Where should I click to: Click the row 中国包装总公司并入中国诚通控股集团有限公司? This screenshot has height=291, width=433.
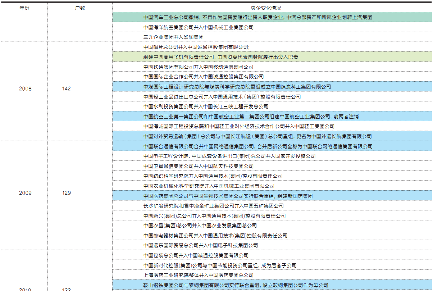(x=272, y=255)
